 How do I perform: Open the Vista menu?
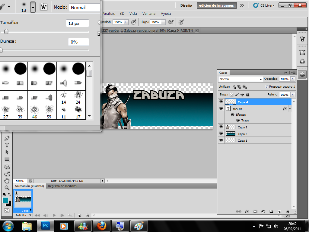point(133,14)
